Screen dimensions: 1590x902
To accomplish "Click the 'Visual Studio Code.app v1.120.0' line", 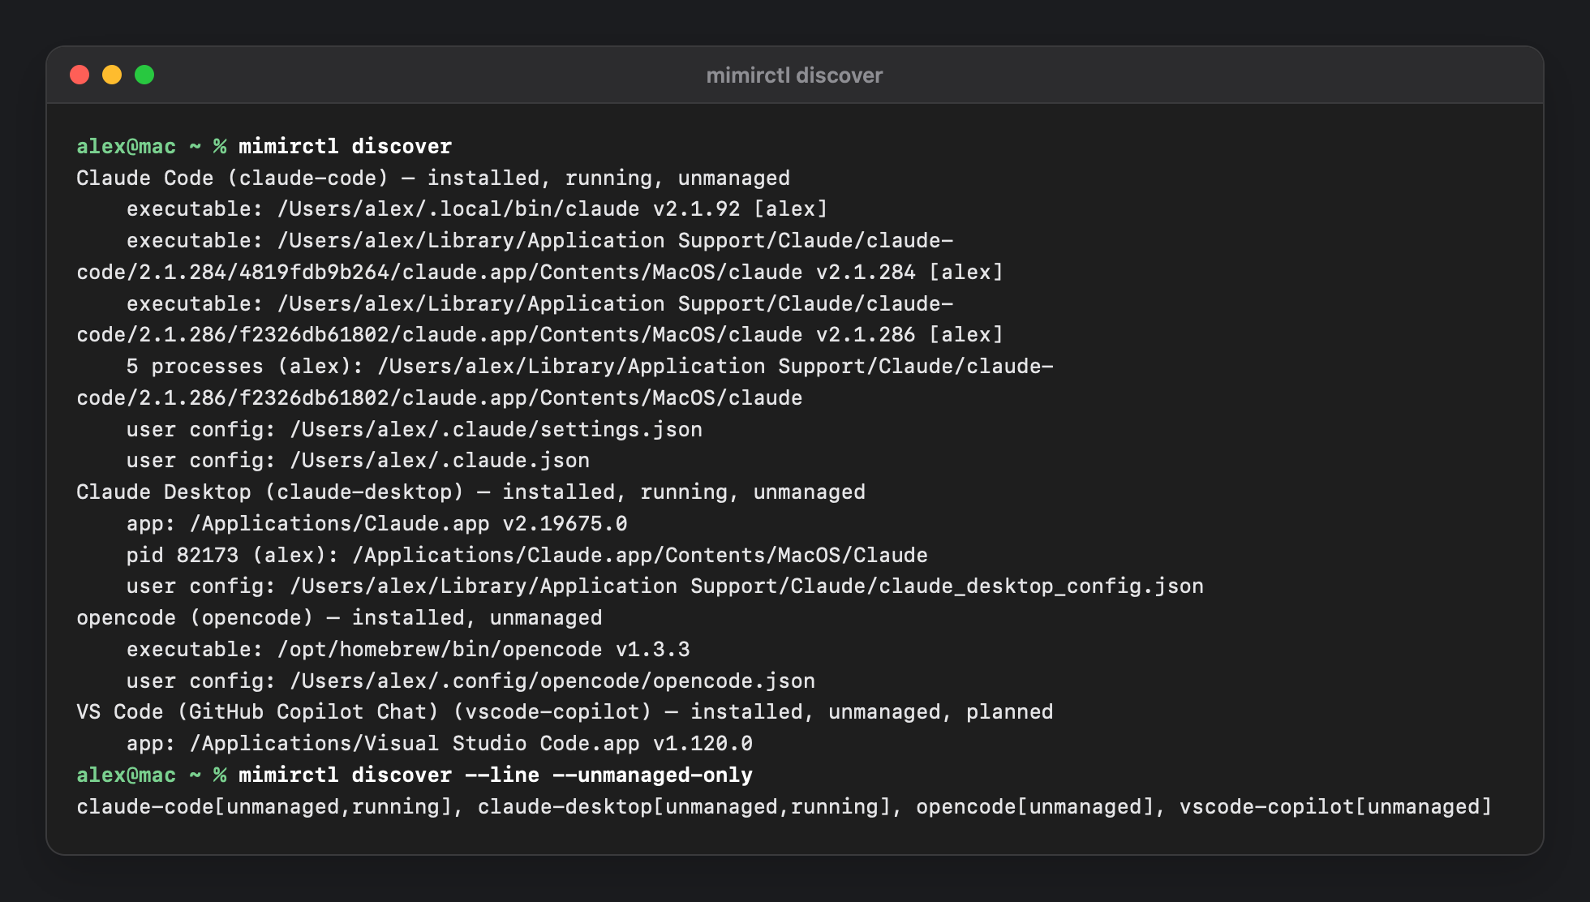I will pos(440,744).
